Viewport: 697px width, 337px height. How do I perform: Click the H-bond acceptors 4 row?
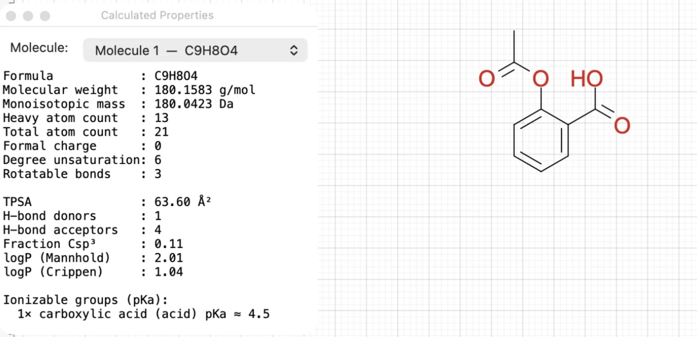click(x=83, y=230)
